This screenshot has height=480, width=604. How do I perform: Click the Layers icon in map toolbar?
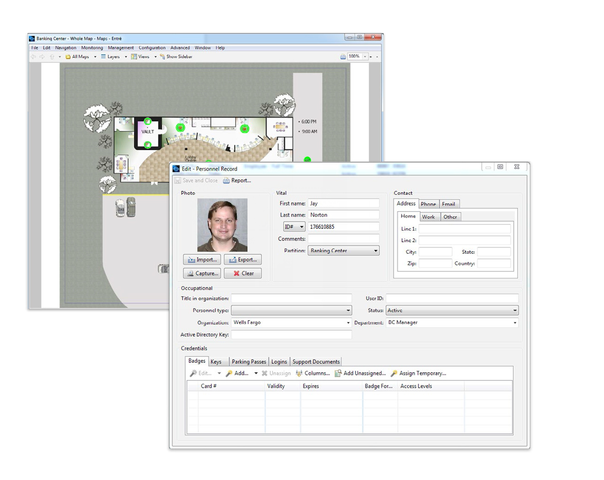click(x=104, y=57)
